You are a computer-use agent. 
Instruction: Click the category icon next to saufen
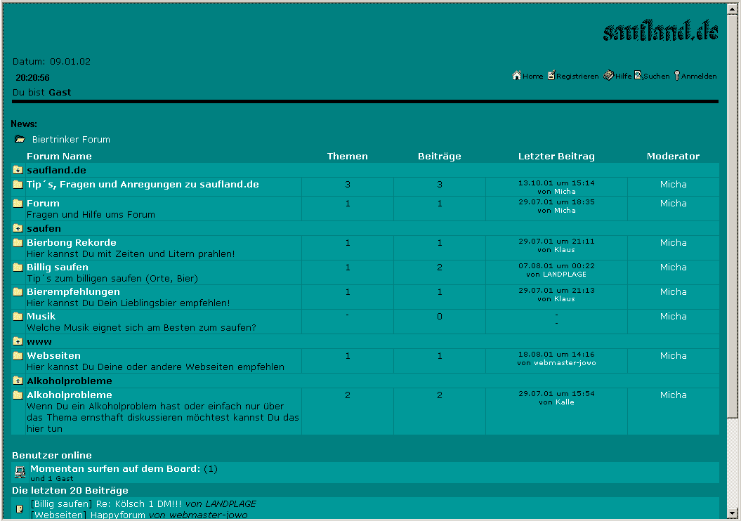[18, 228]
